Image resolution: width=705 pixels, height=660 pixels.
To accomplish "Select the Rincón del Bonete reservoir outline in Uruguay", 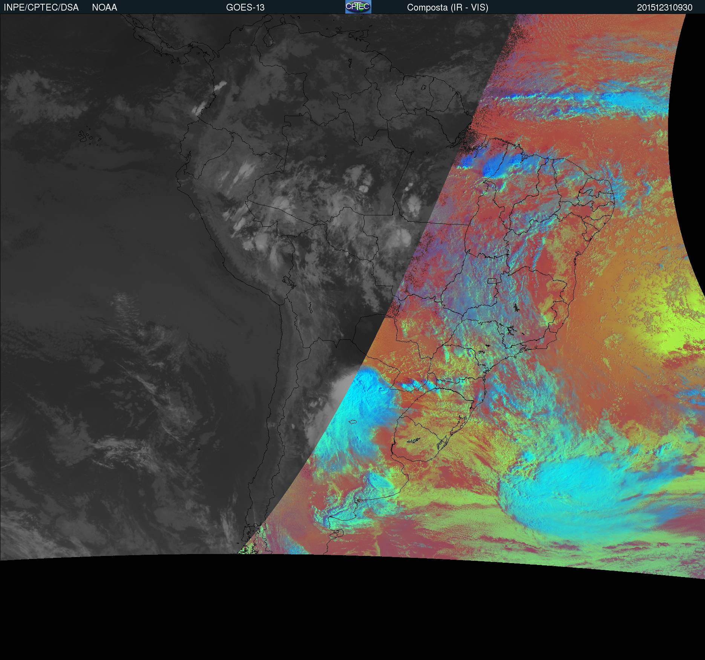I will [x=414, y=440].
